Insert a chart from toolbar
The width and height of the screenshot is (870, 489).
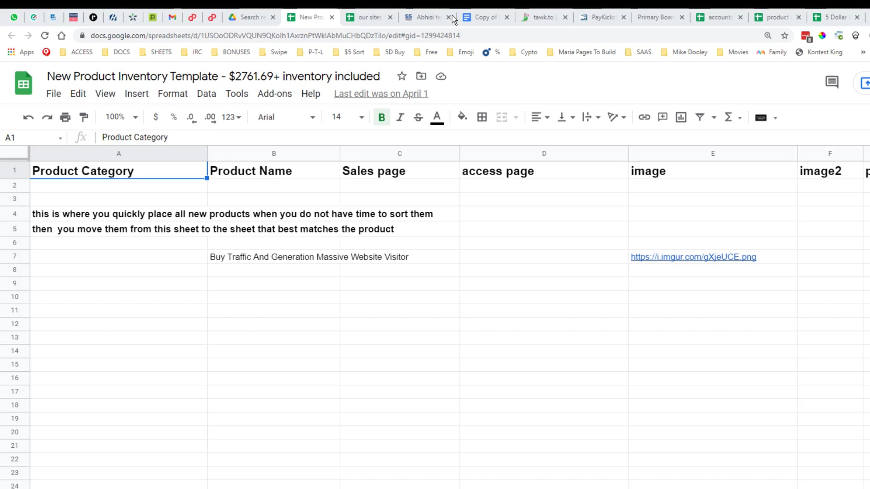tap(681, 117)
